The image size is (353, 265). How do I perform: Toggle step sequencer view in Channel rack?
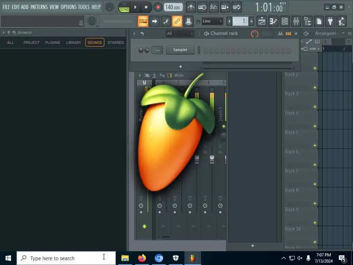pyautogui.click(x=289, y=33)
